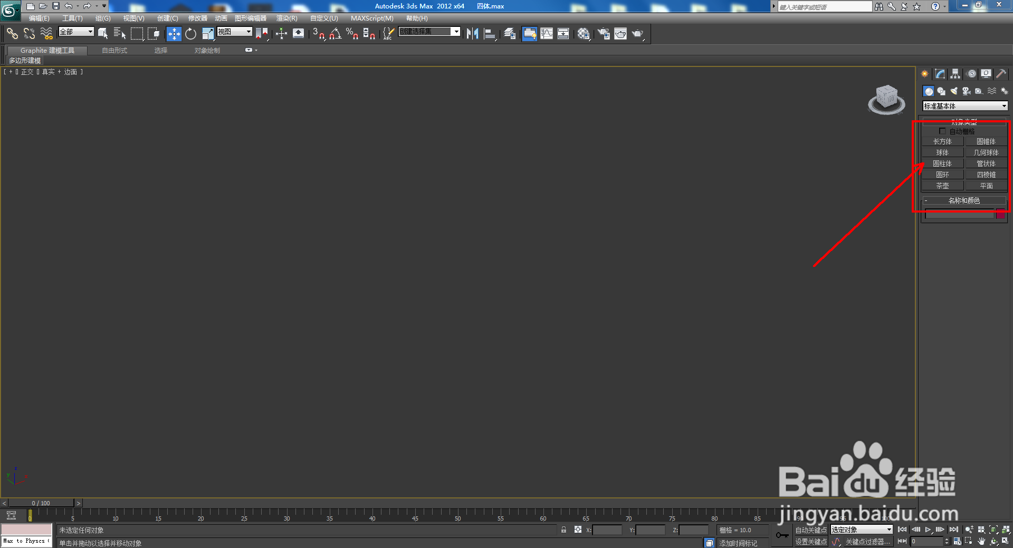Toggle the Selection Lock padlock
Viewport: 1013px width, 548px height.
[x=563, y=530]
